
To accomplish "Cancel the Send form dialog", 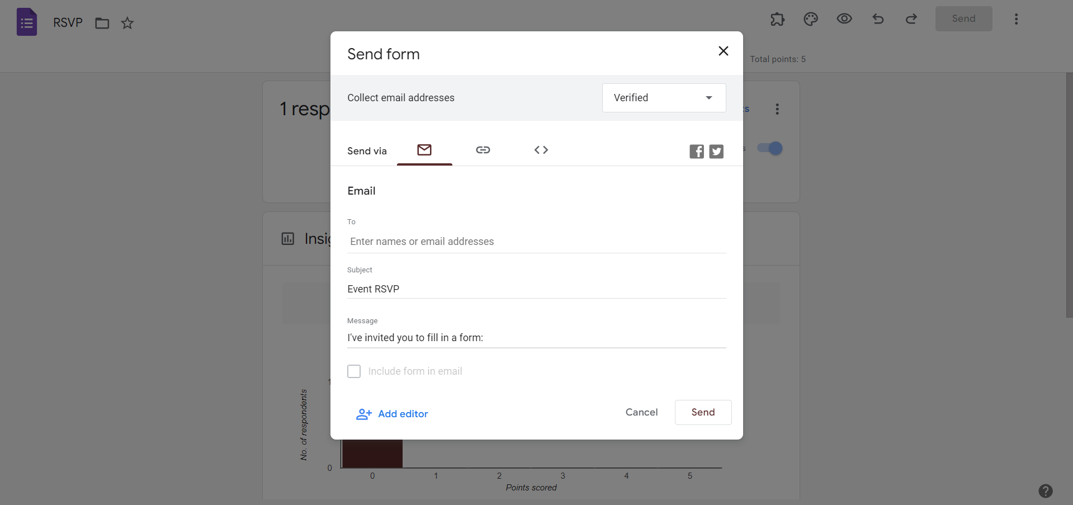I will pos(641,412).
